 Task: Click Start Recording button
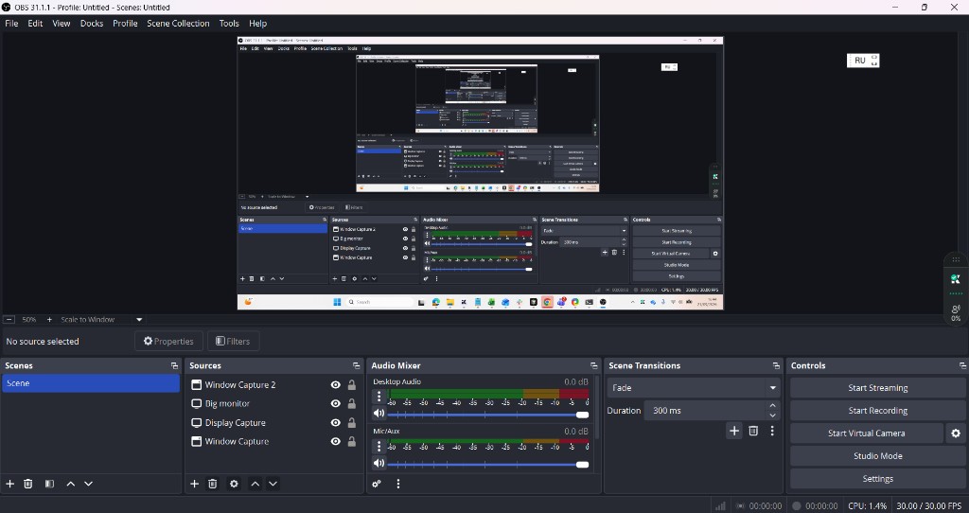point(877,411)
